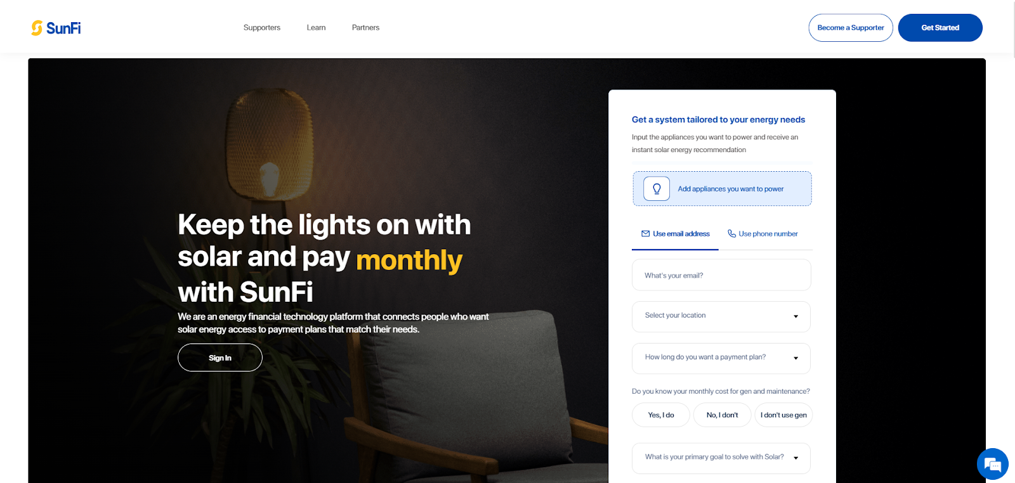This screenshot has height=483, width=1015.
Task: Open the Supporters menu item
Action: pos(262,28)
